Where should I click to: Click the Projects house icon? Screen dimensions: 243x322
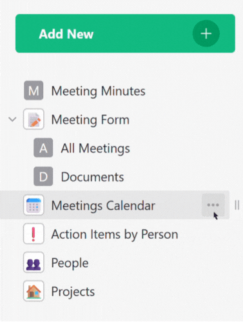click(34, 291)
